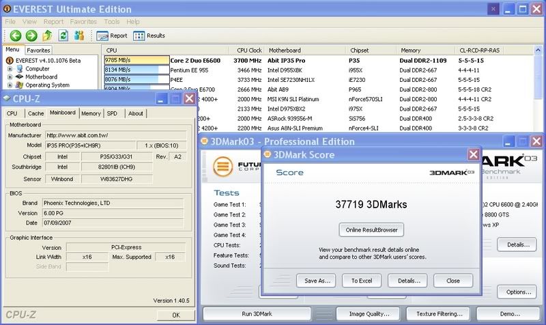The height and width of the screenshot is (325, 546).
Task: Minimize the CPU-Z window
Action: [x=161, y=99]
